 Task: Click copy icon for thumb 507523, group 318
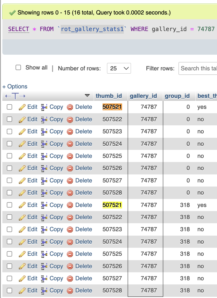coord(44,230)
